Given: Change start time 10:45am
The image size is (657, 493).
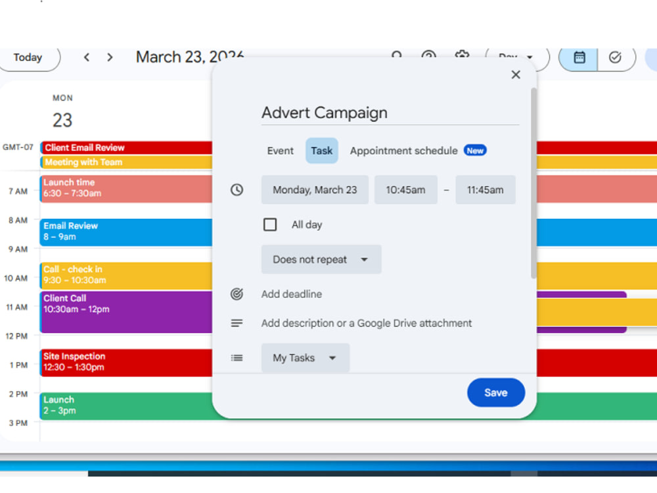Looking at the screenshot, I should pos(405,190).
